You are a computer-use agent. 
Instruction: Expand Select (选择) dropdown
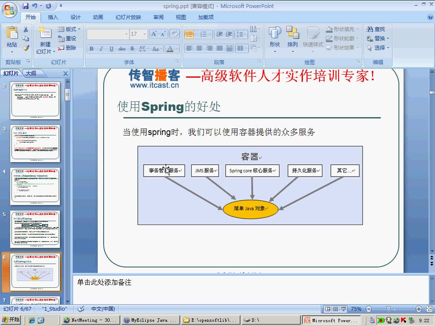pos(388,48)
